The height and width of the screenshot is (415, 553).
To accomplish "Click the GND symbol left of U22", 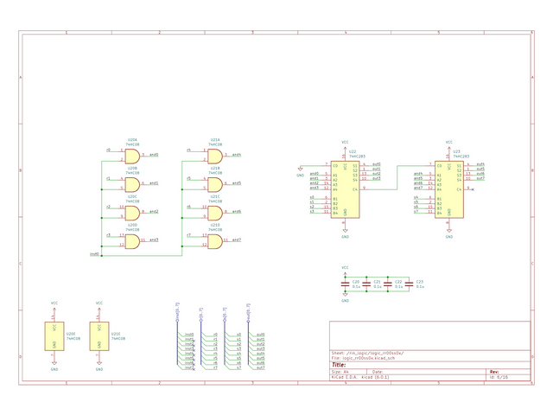I will pos(300,169).
